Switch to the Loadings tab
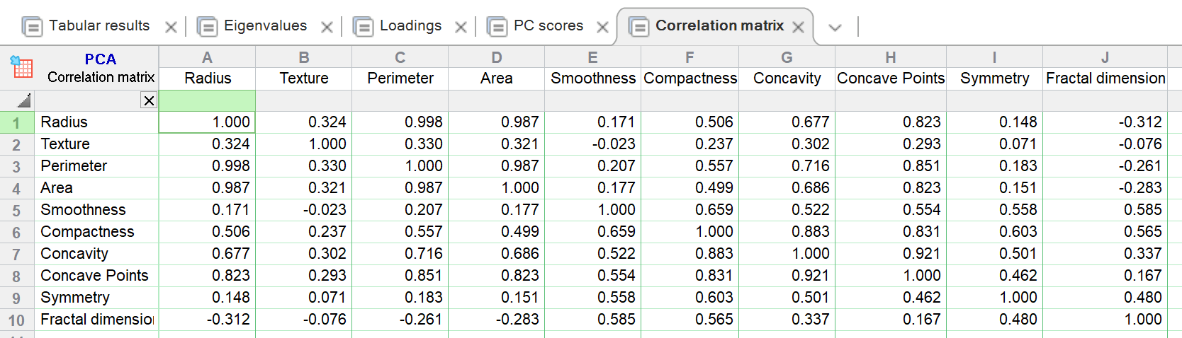Screen dimensions: 1182x338 point(410,26)
